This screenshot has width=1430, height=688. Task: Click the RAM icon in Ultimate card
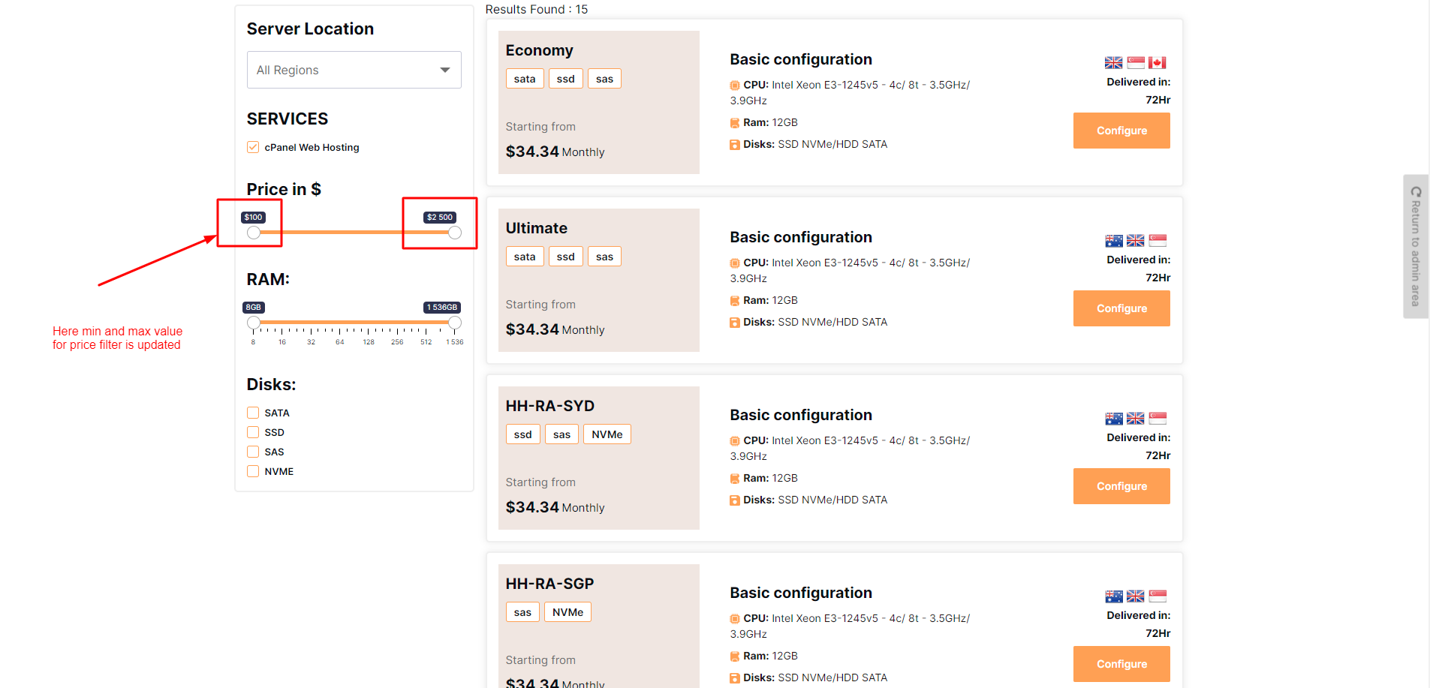tap(734, 301)
